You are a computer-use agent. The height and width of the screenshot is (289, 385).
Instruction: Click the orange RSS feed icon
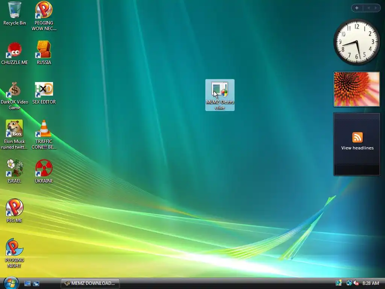pos(357,137)
